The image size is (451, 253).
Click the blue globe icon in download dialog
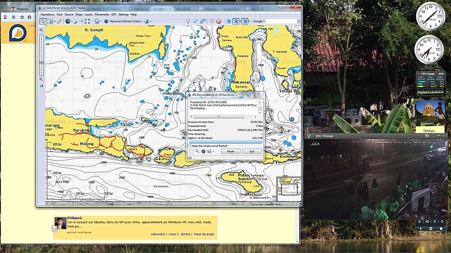(203, 151)
